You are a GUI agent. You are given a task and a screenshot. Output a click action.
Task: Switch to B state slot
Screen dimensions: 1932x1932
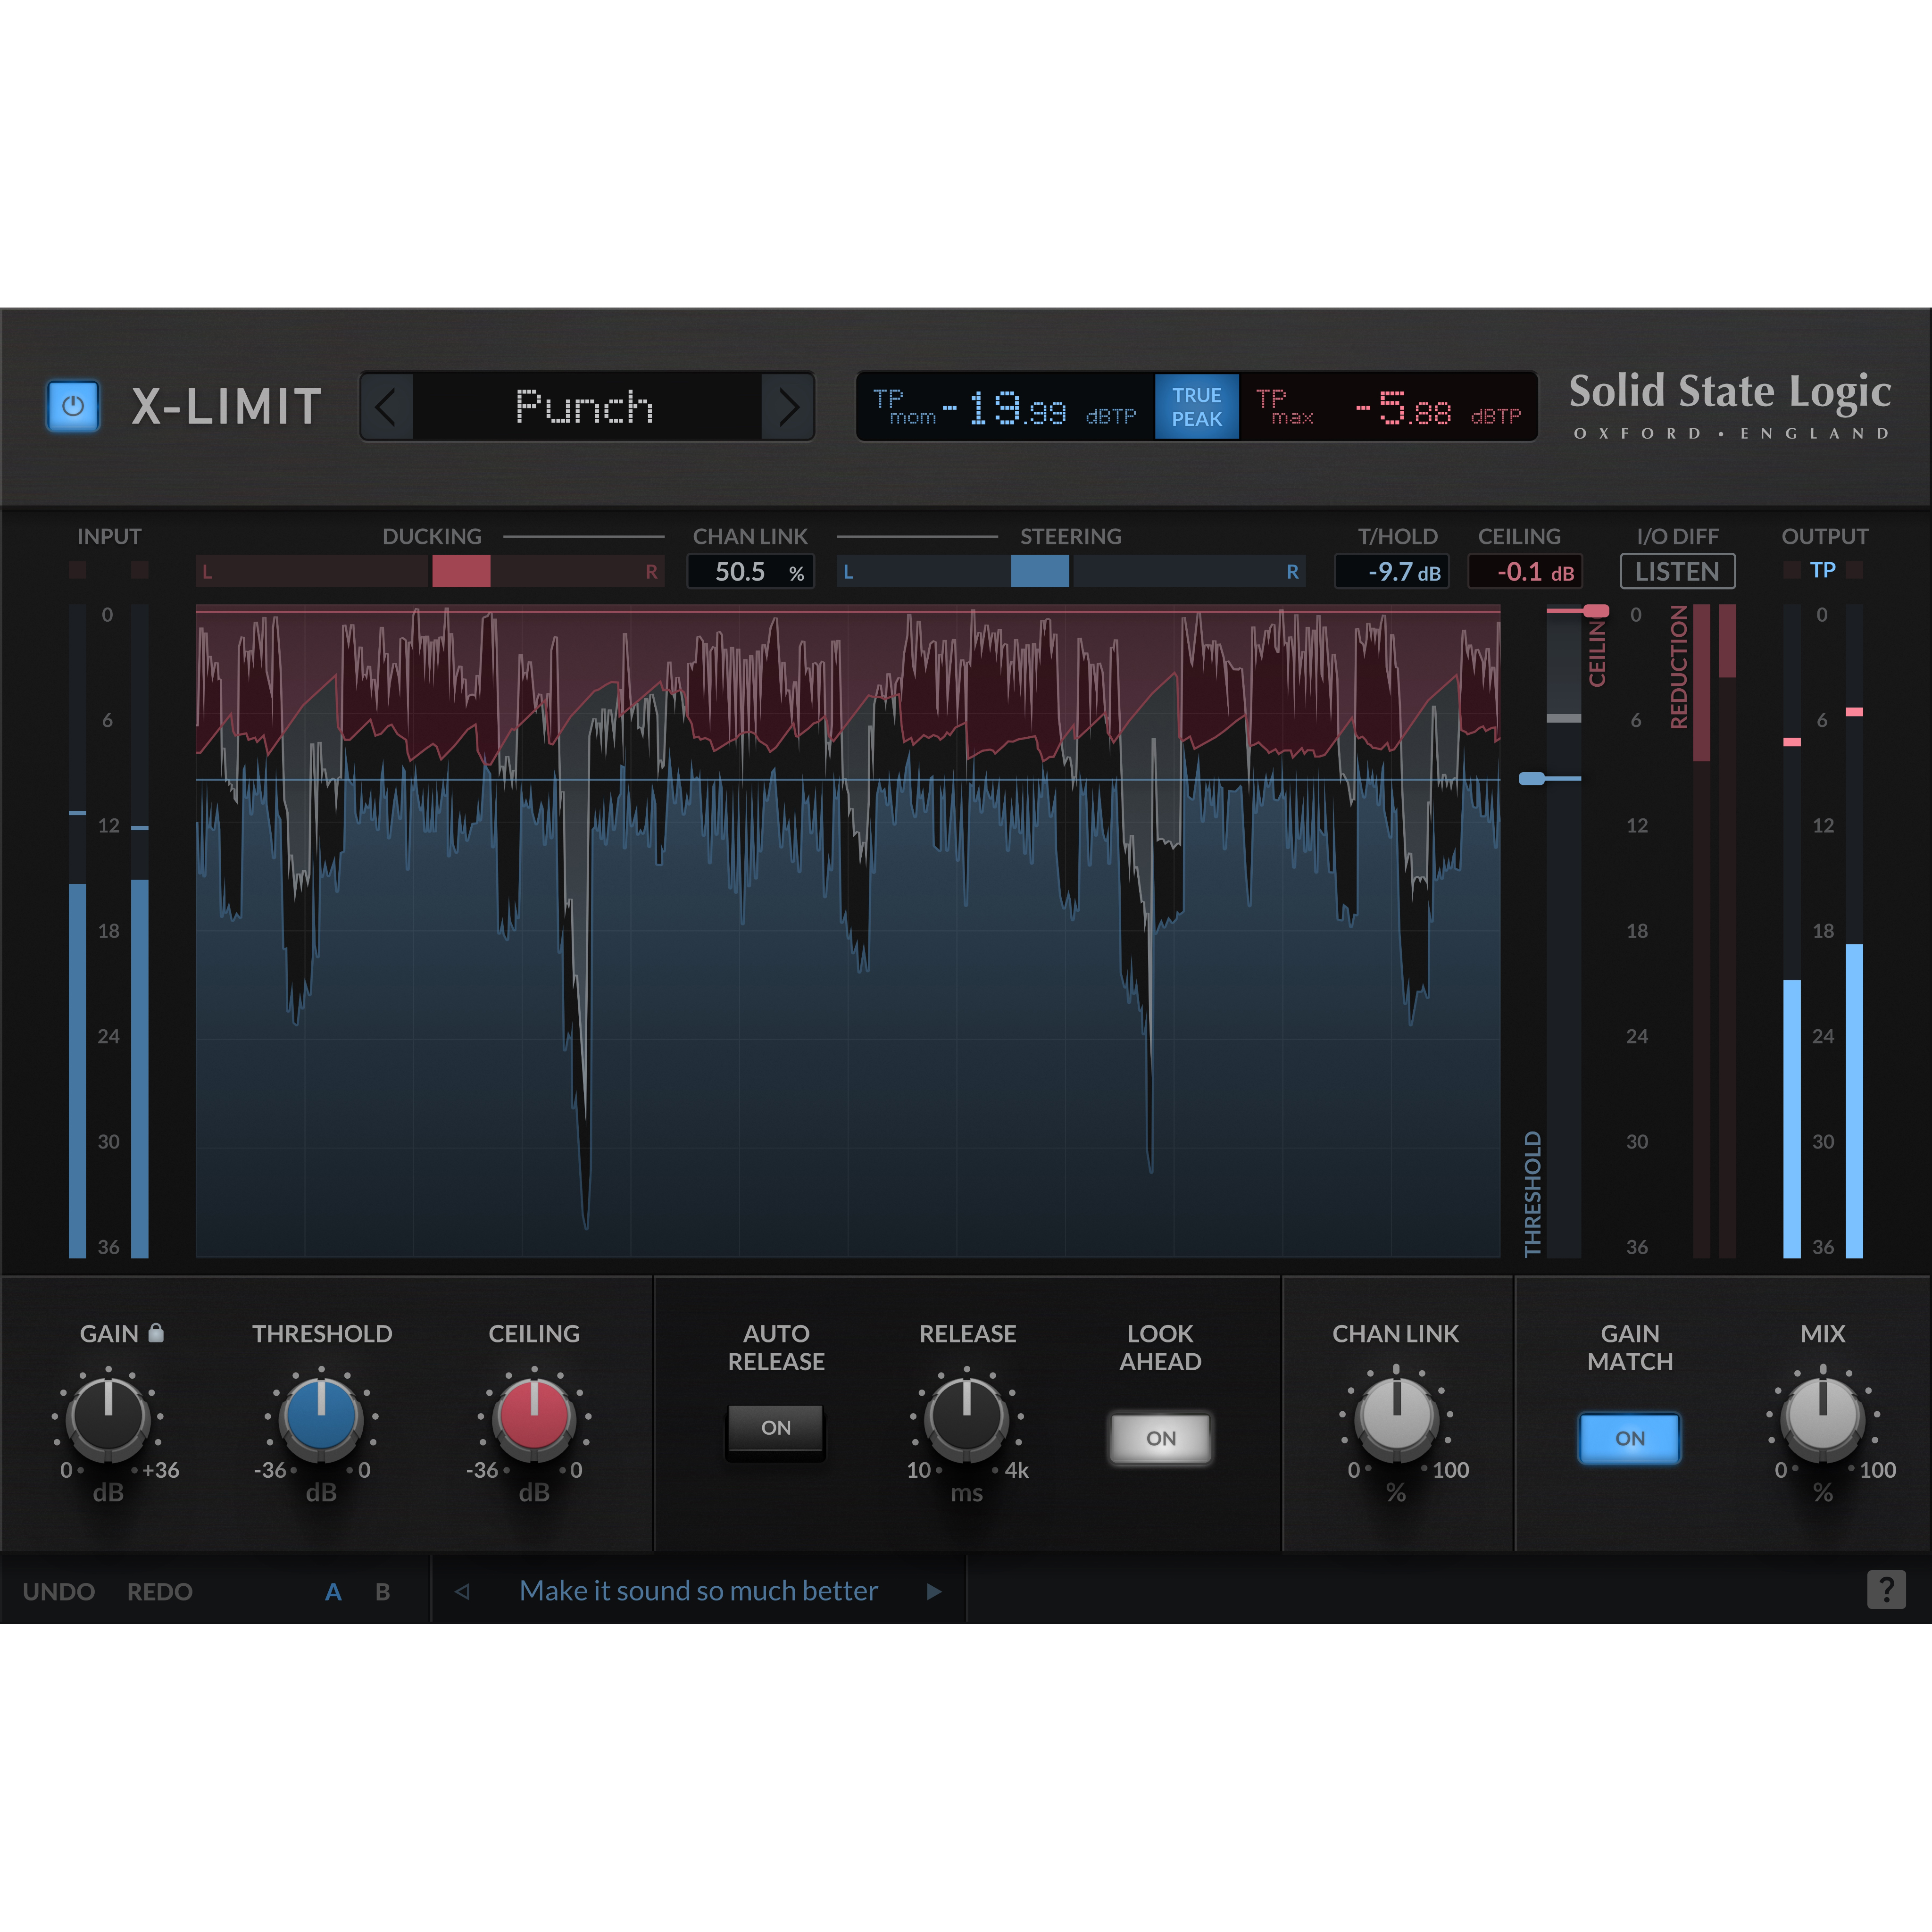point(382,1592)
